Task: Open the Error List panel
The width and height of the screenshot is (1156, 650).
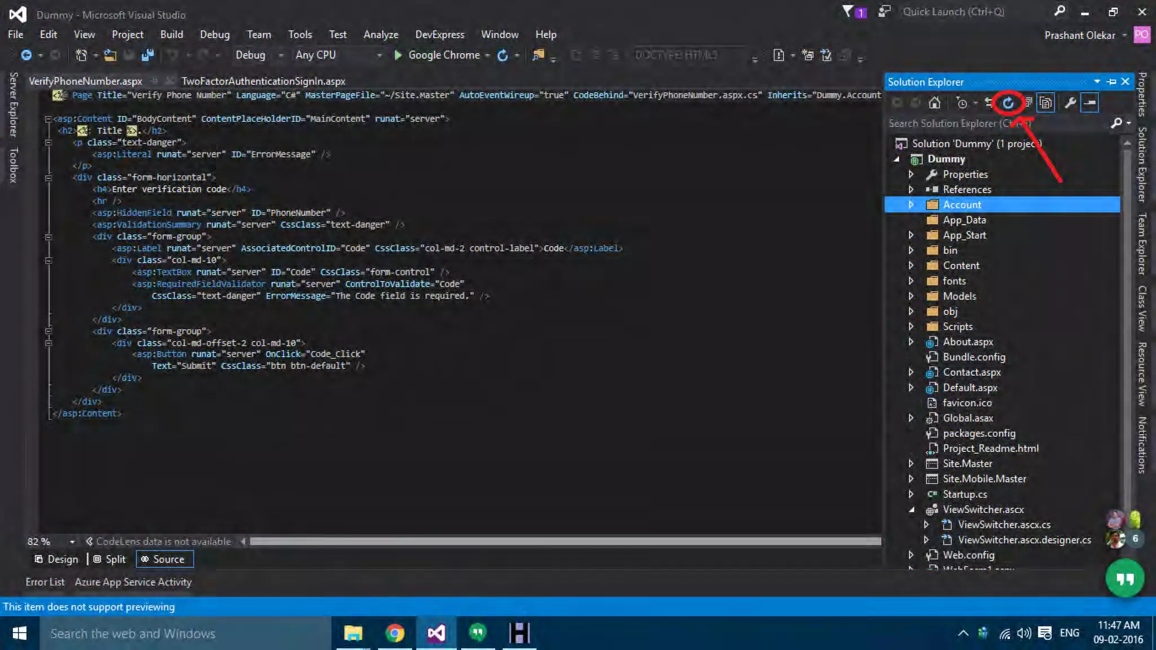Action: 45,582
